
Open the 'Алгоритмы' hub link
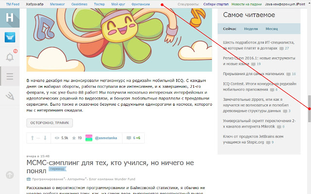click(76, 179)
